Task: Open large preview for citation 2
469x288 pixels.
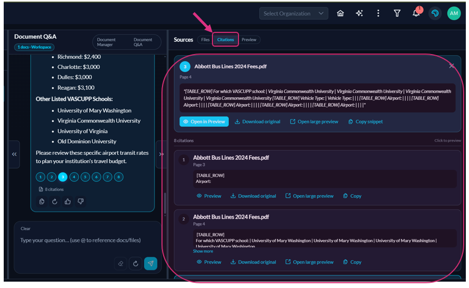Action: click(x=309, y=262)
